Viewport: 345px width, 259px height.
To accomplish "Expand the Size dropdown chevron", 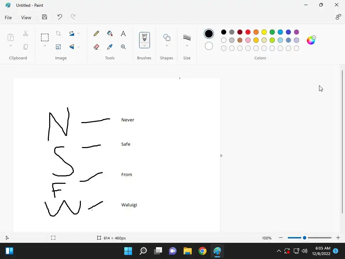I will pyautogui.click(x=187, y=46).
